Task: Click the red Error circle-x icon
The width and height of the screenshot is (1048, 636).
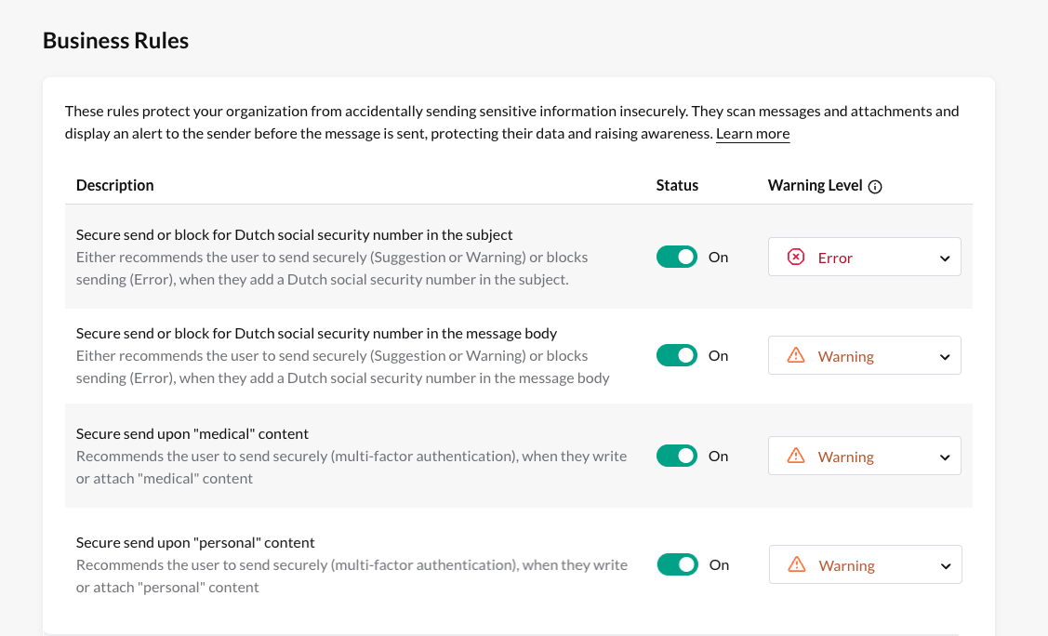Action: click(x=796, y=258)
